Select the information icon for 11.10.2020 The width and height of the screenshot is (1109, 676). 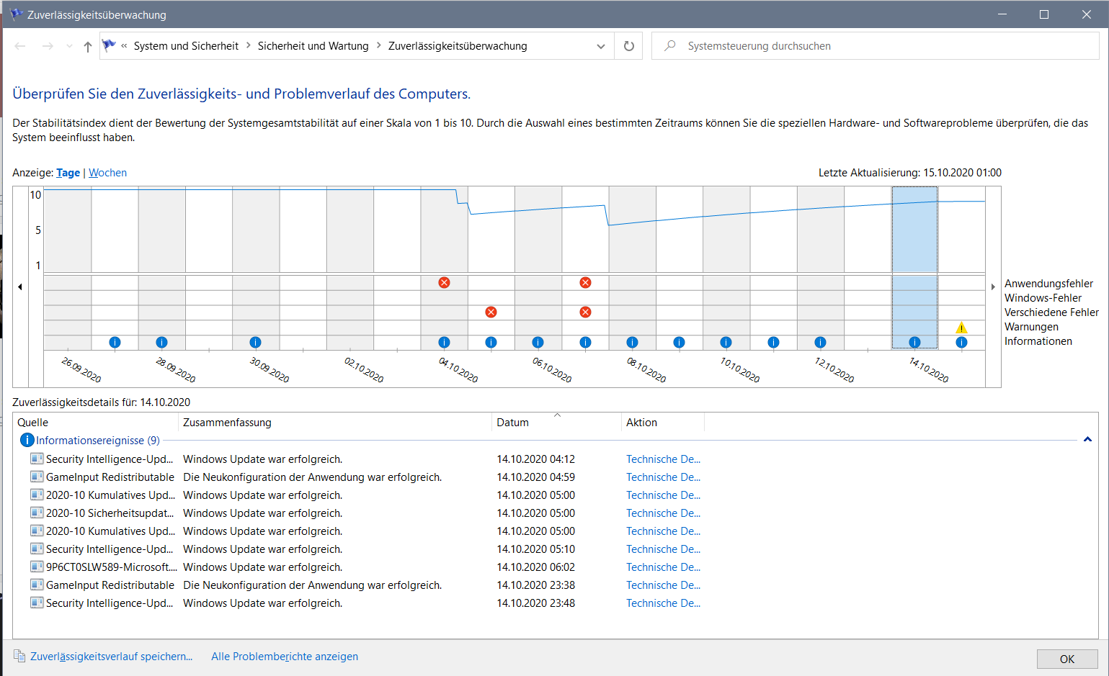(x=773, y=342)
